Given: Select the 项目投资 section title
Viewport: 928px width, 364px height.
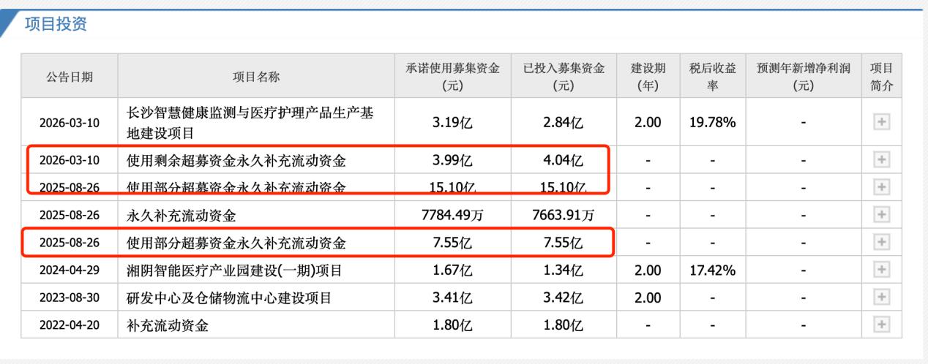Looking at the screenshot, I should point(56,25).
